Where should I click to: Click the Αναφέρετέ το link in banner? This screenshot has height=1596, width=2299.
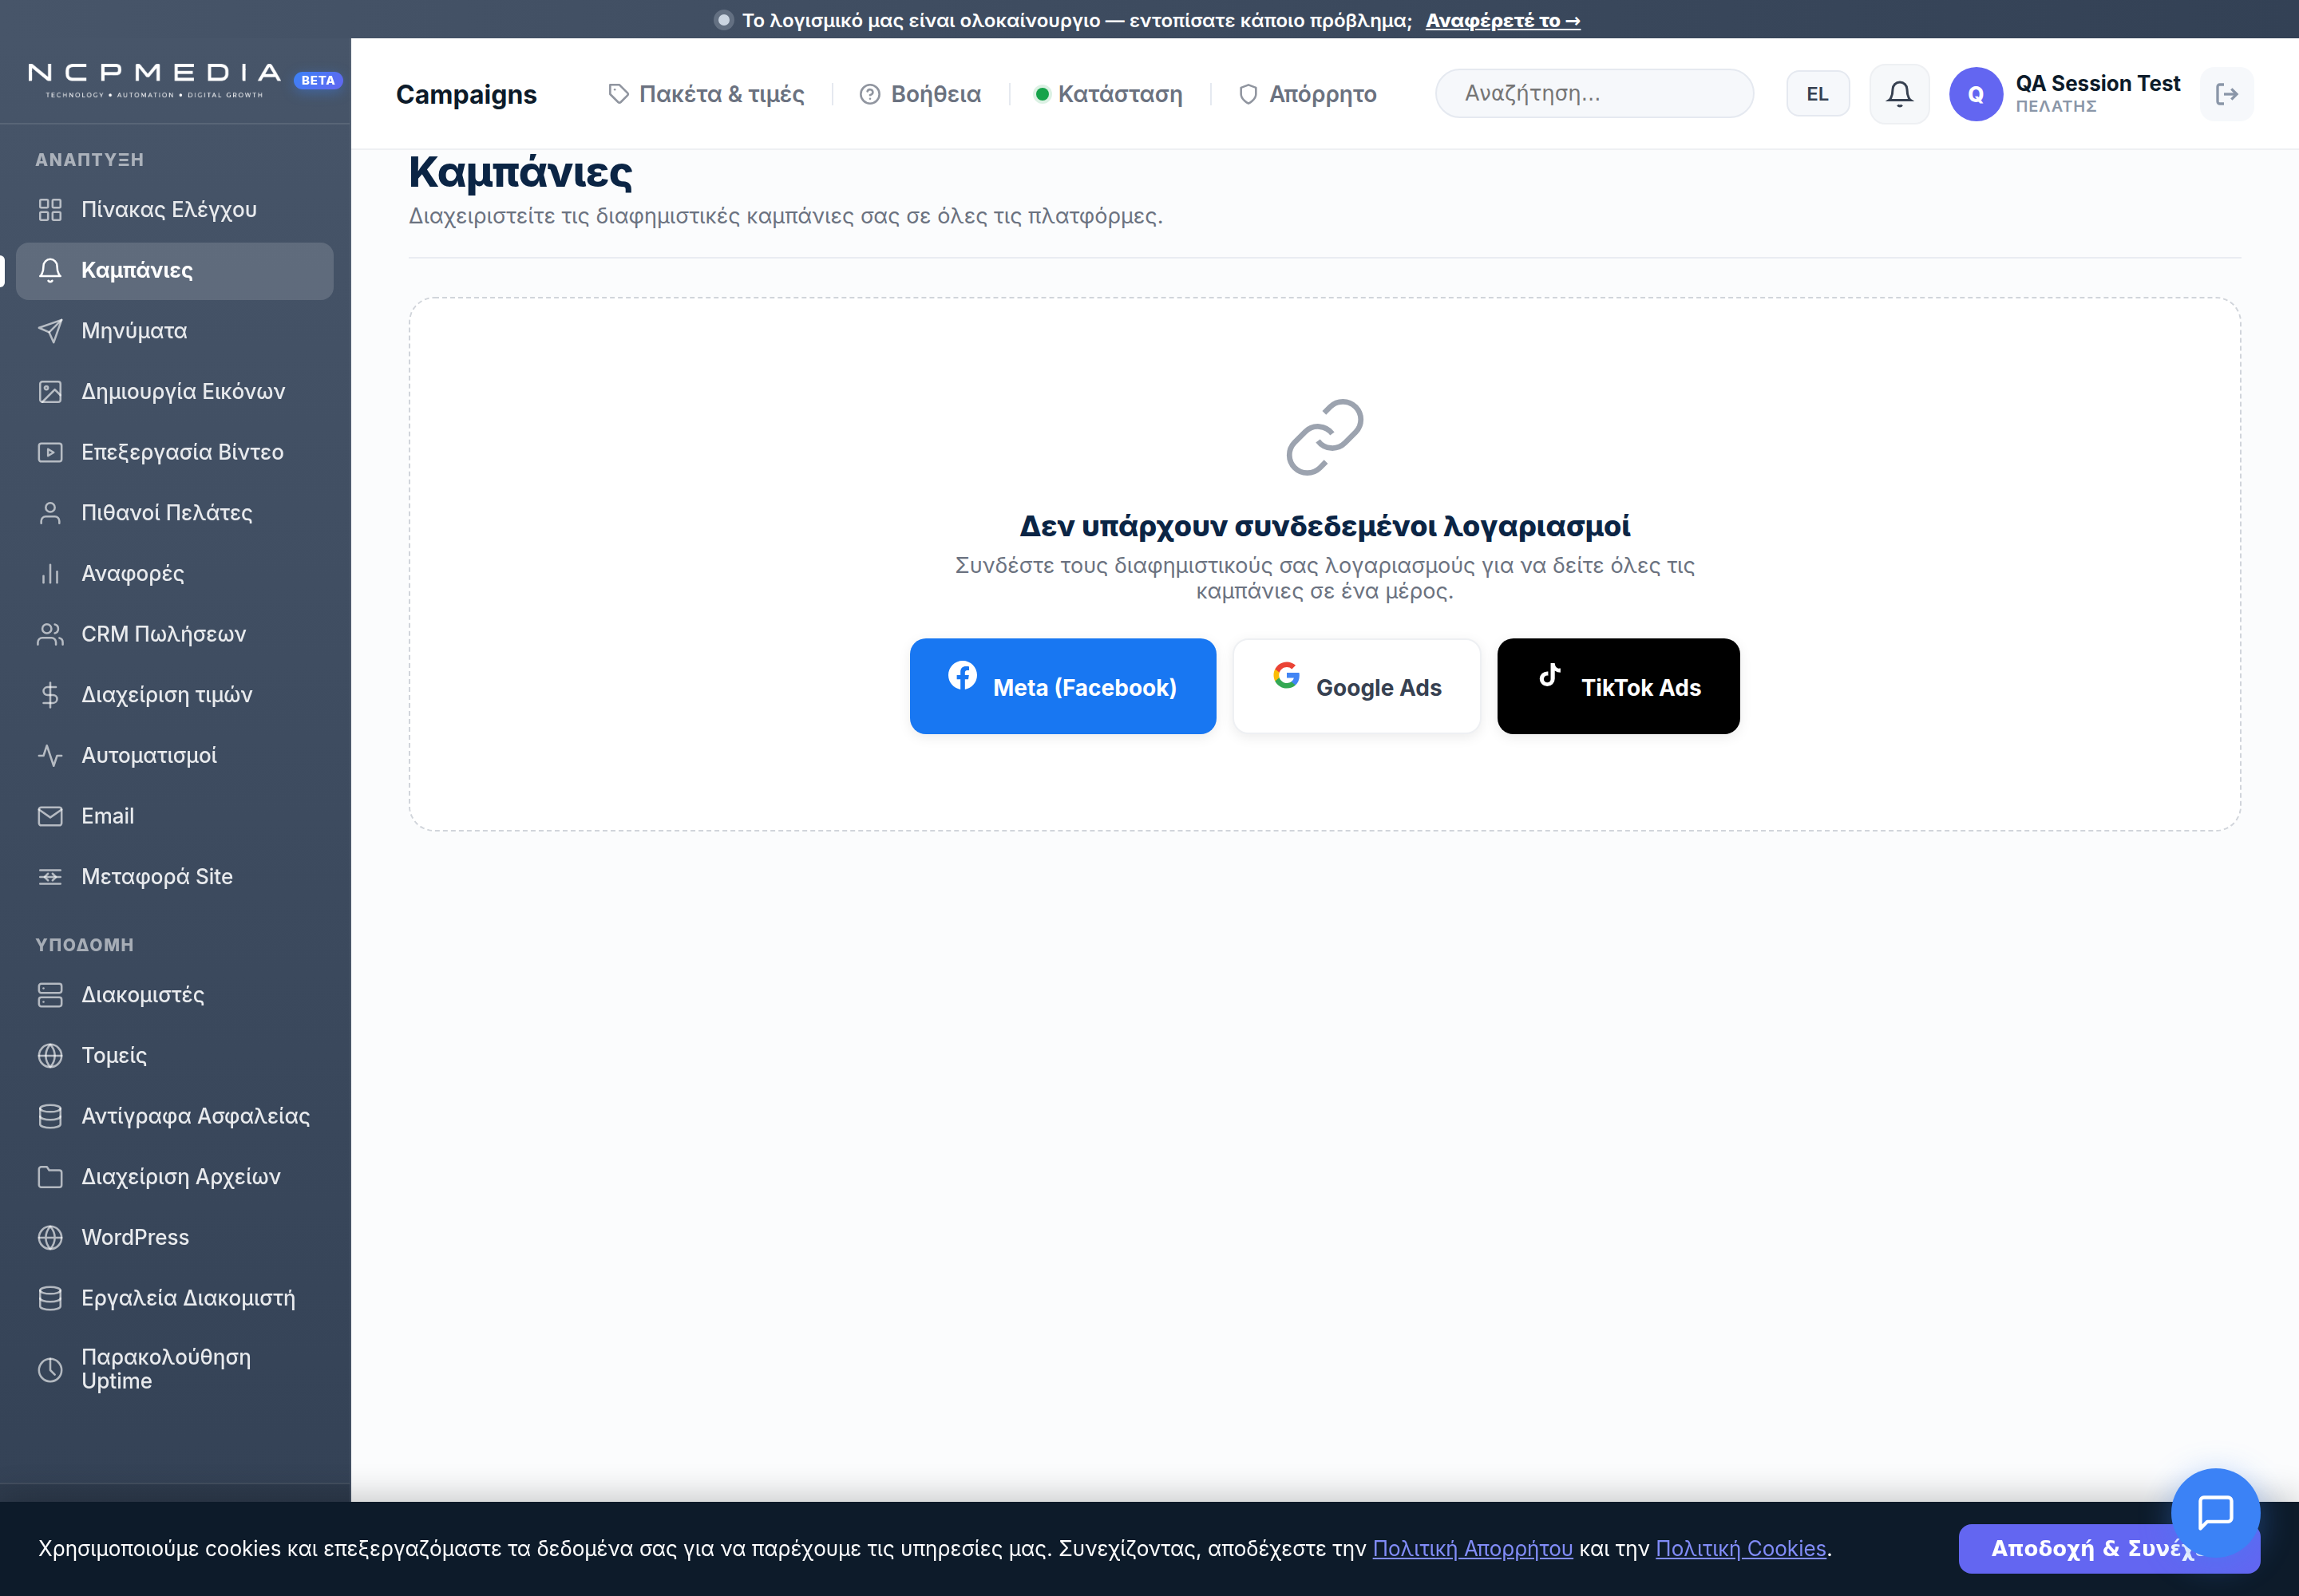[x=1502, y=20]
